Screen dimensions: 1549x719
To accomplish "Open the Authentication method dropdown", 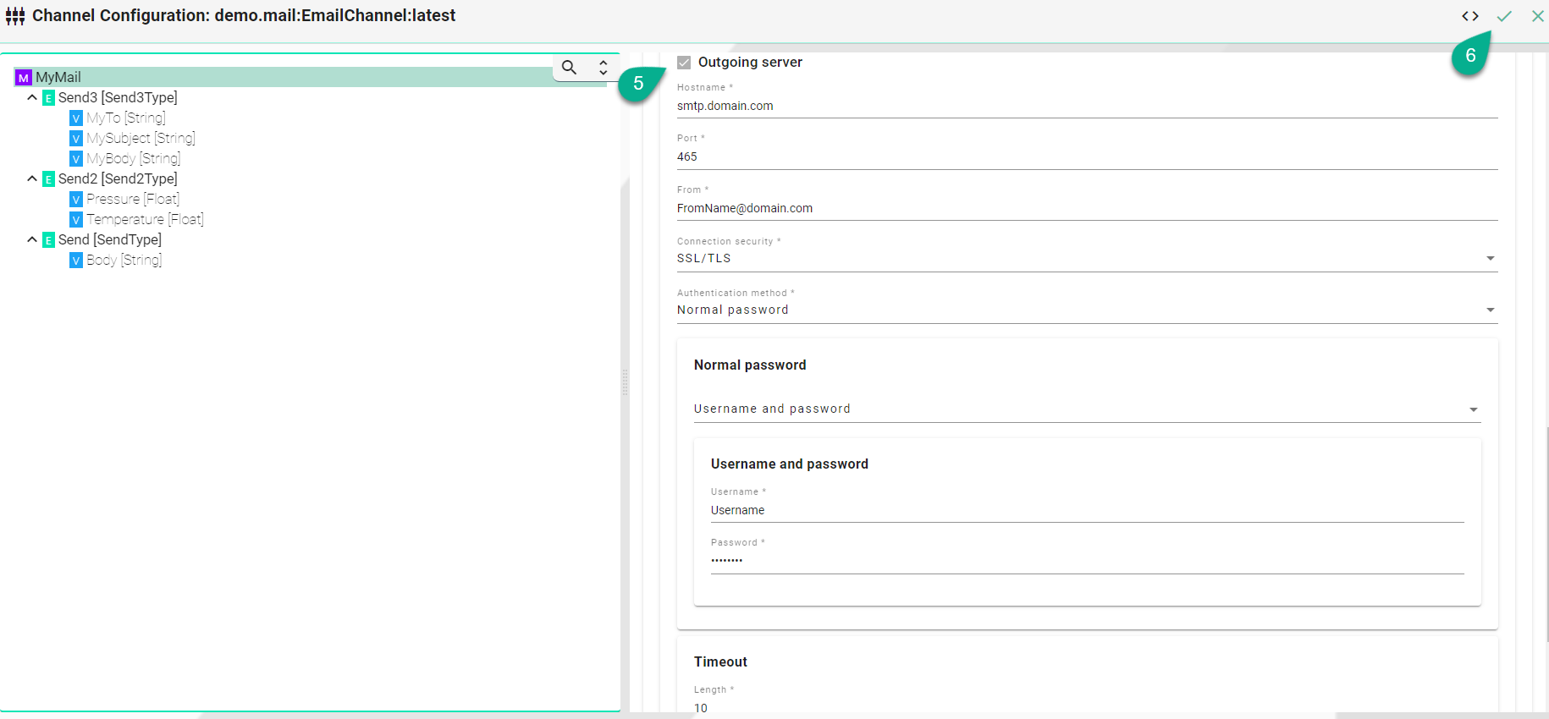I will pyautogui.click(x=1087, y=310).
